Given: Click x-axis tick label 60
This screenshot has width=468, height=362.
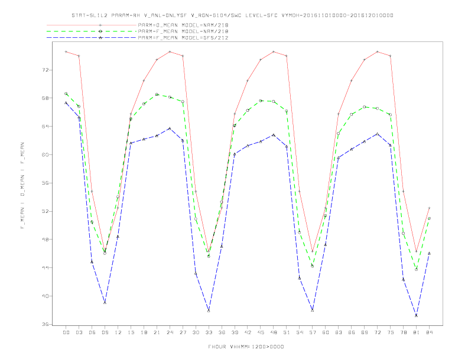Looking at the screenshot, I should click(x=326, y=332).
